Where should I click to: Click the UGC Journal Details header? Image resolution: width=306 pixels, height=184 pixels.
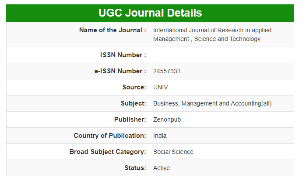click(150, 13)
